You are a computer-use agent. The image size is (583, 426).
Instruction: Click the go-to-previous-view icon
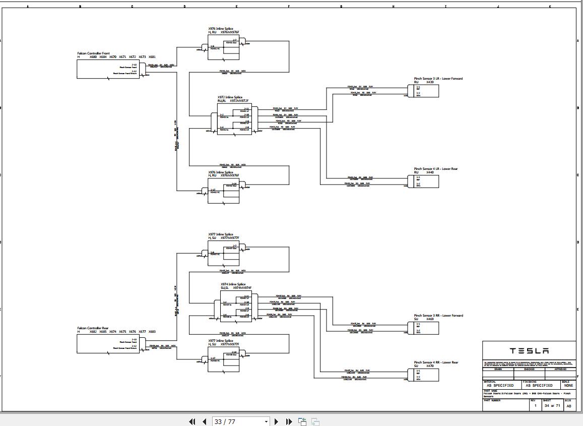point(302,421)
